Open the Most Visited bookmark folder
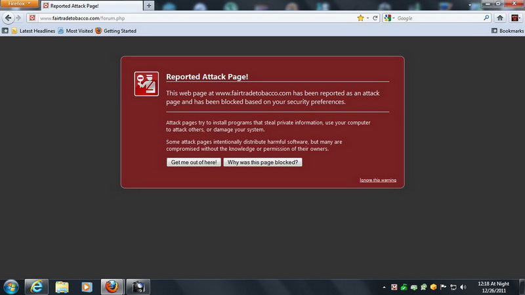The width and height of the screenshot is (525, 295). click(x=75, y=31)
